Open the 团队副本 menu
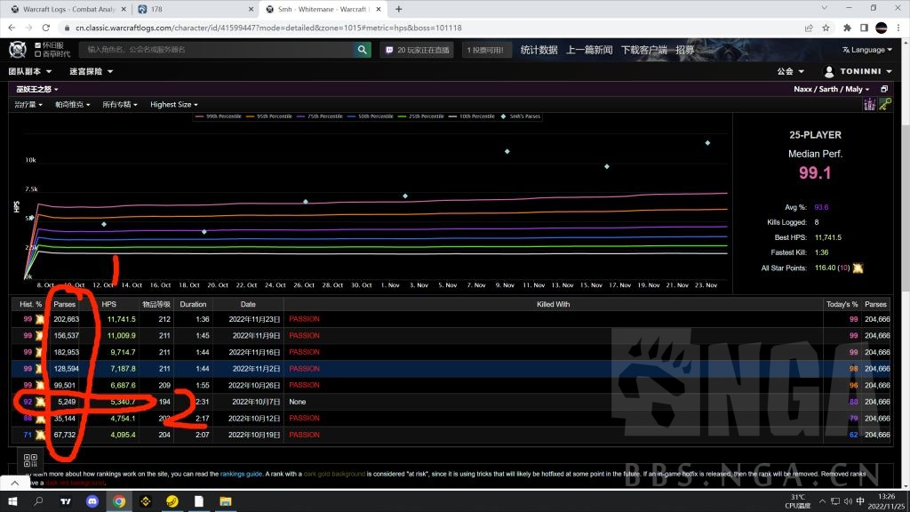 30,71
